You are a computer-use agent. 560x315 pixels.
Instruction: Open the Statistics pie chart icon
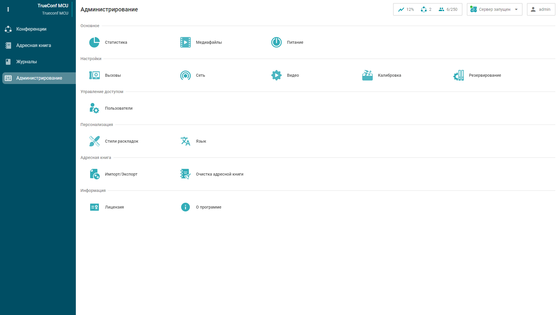[94, 42]
